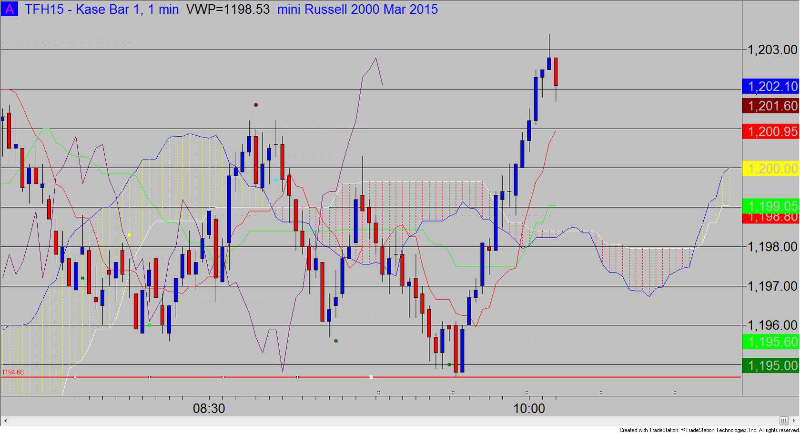This screenshot has height=433, width=800.
Task: Click the horizontal scrollbar left arrow
Action: (x=6, y=421)
